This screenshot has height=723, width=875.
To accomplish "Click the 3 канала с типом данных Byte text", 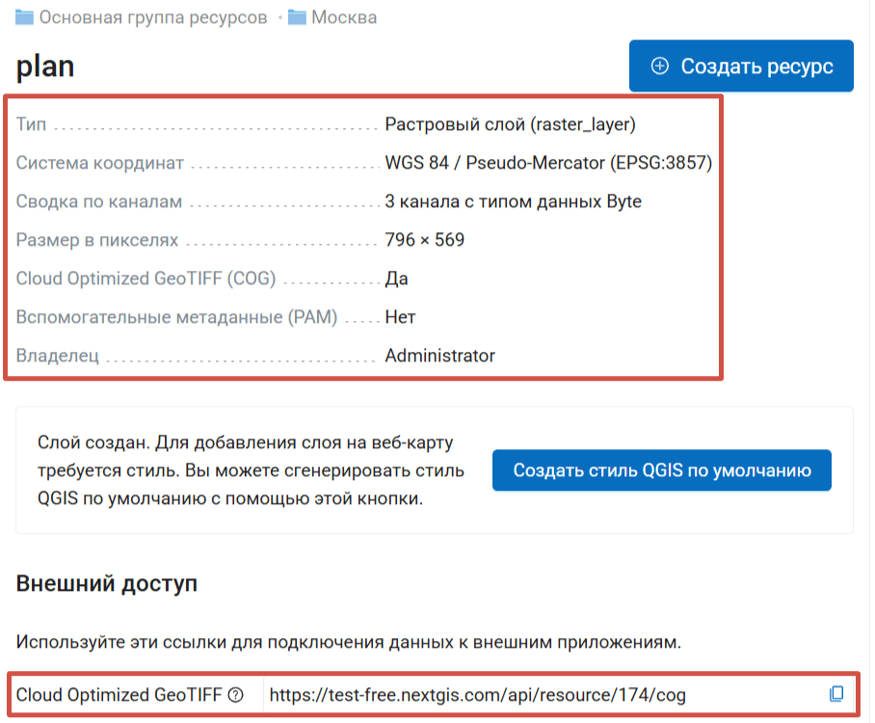I will tap(513, 201).
